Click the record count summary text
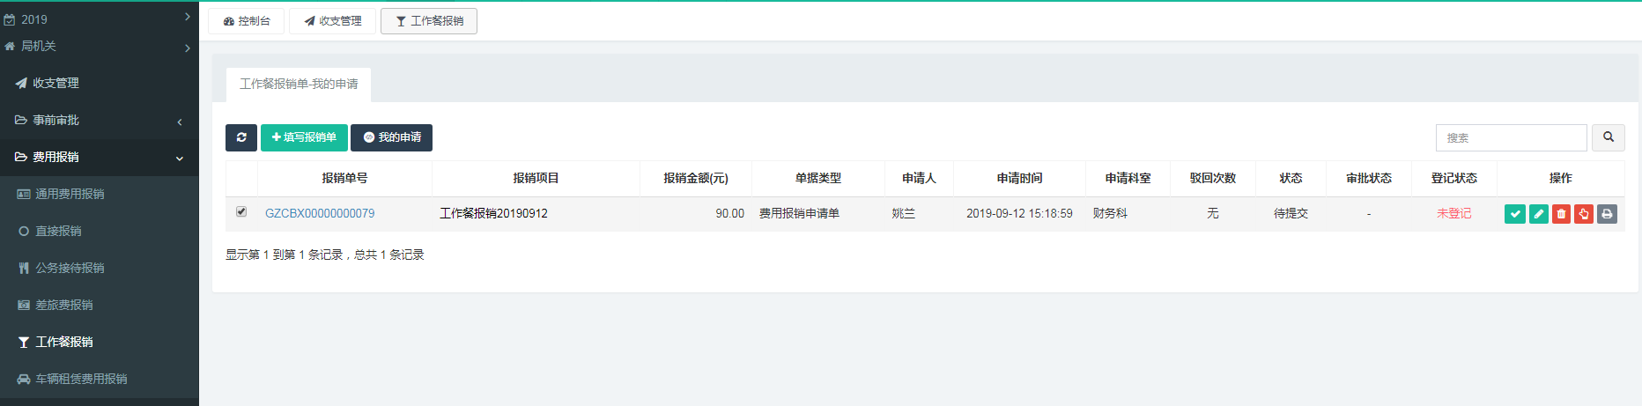Screen dimensions: 1642x406 324,255
